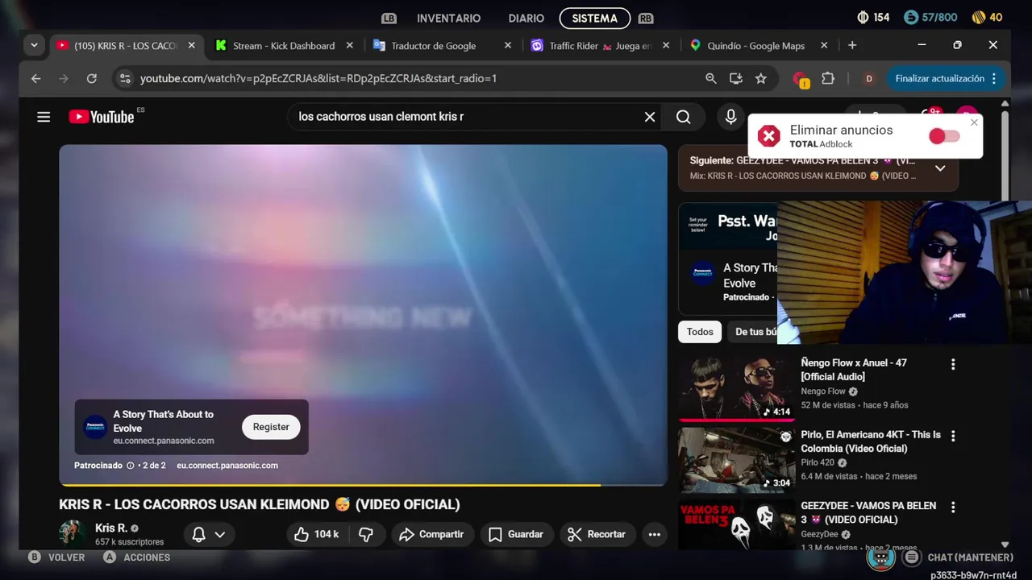Image resolution: width=1032 pixels, height=580 pixels.
Task: Clear the YouTube search box text
Action: point(650,117)
